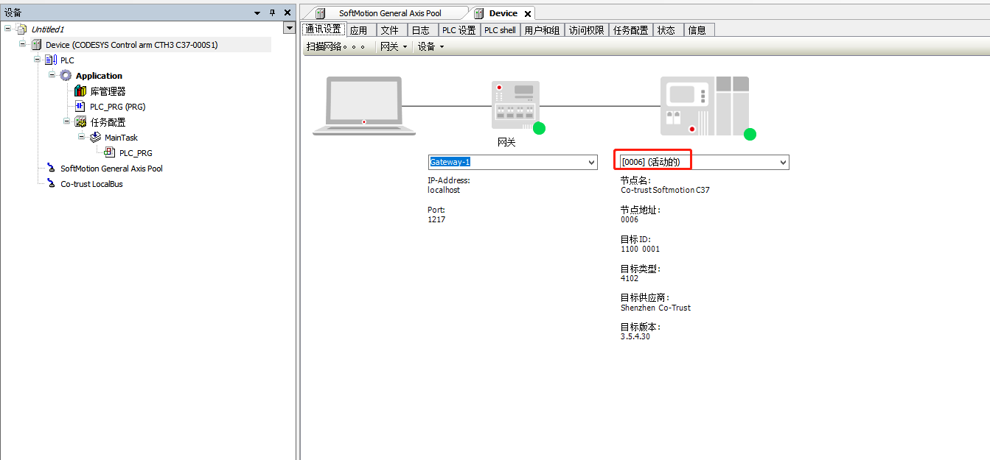Click the PLC_PRG call icon under MainTask
This screenshot has height=460, width=990.
coord(110,153)
